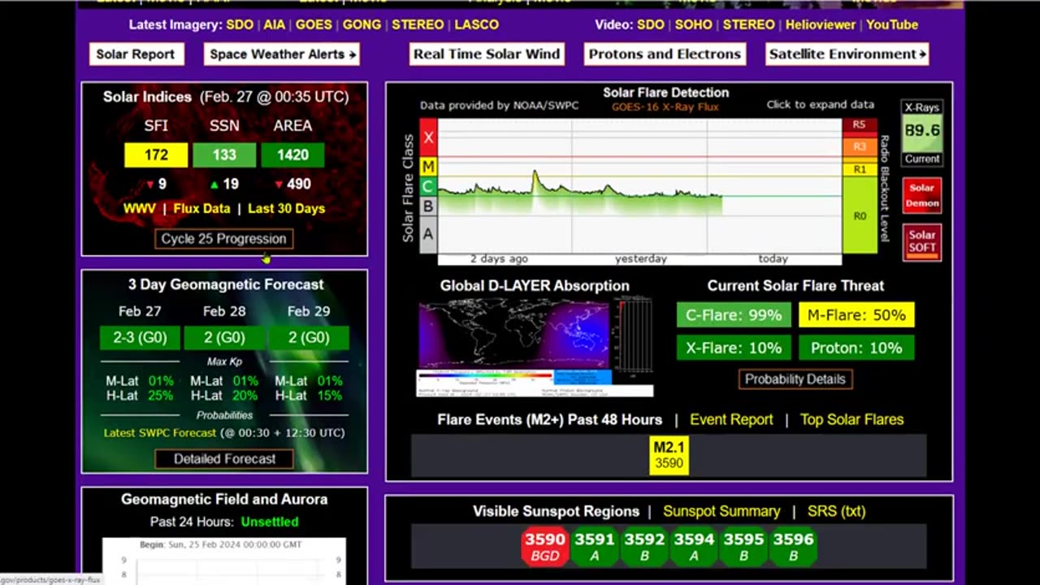The image size is (1040, 585).
Task: Select sunspot region 3591 badge
Action: tap(595, 546)
